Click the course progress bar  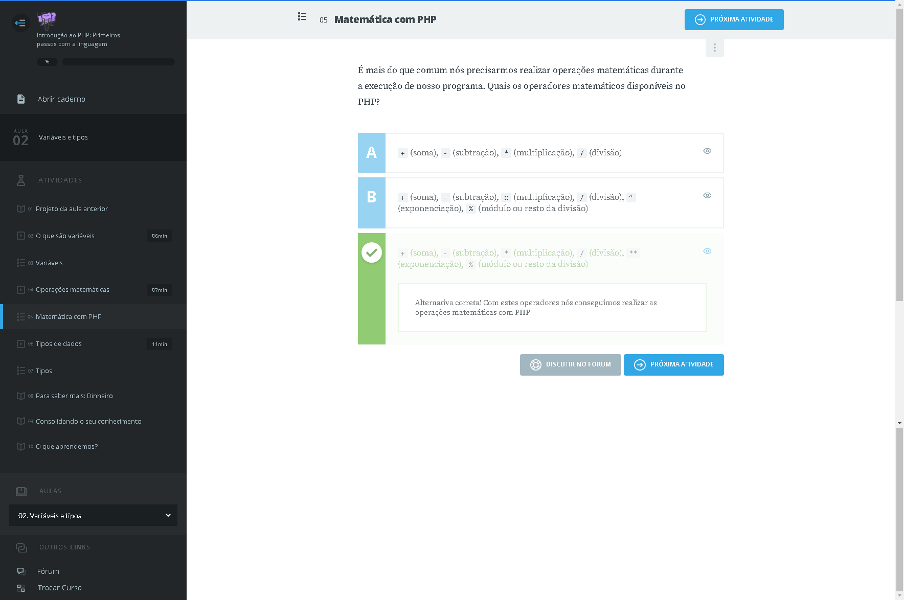[x=118, y=62]
